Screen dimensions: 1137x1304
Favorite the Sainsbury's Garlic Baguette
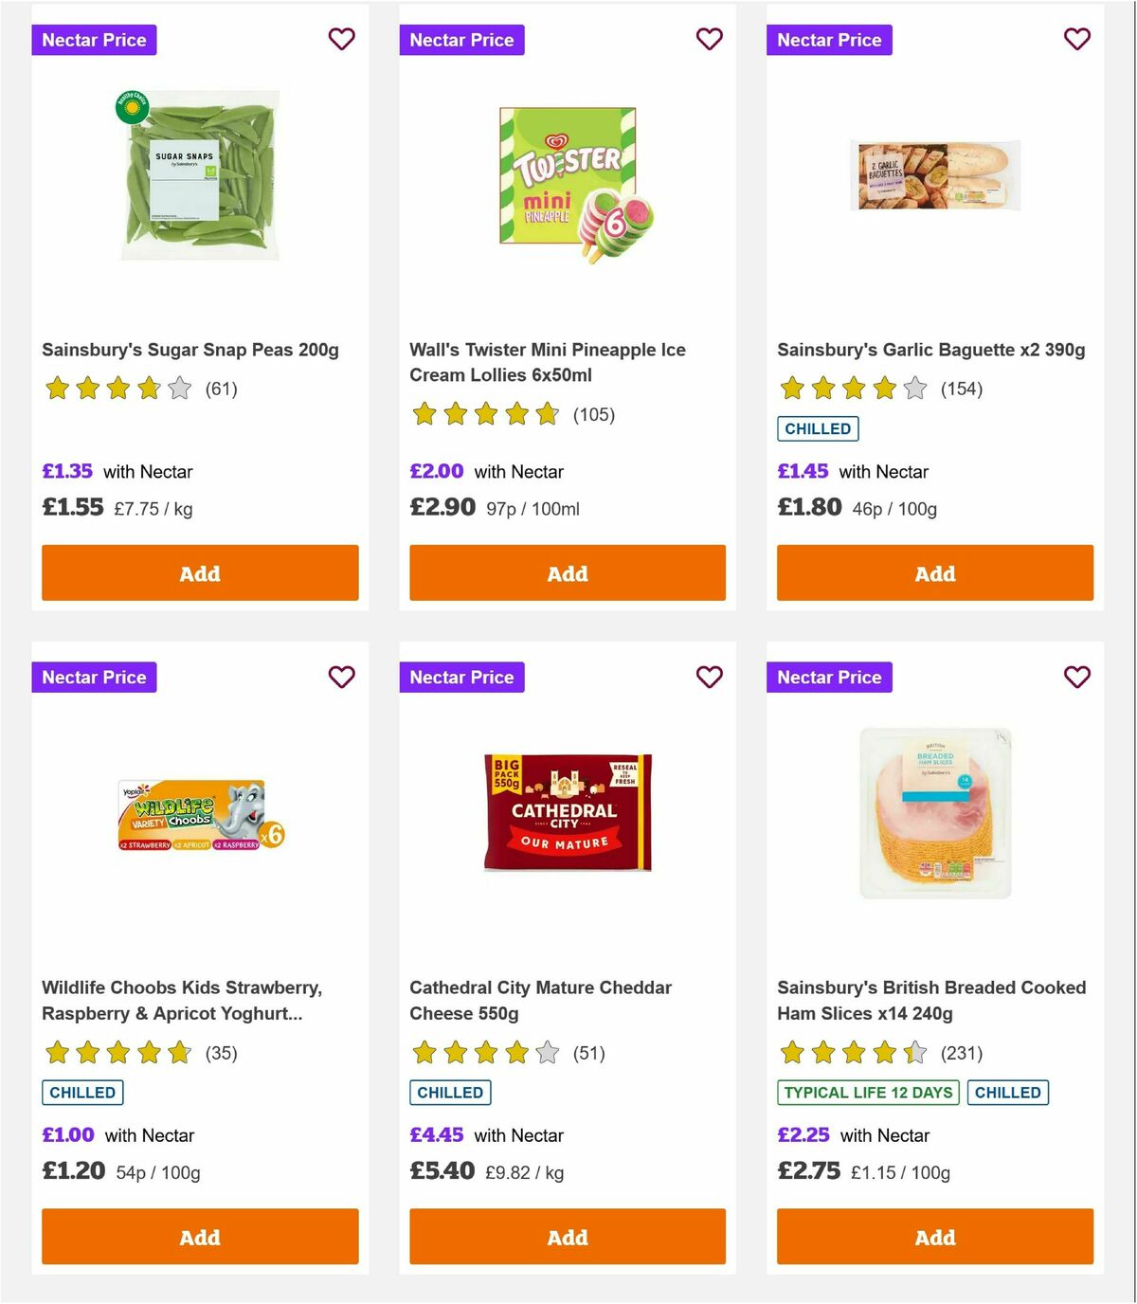1076,40
